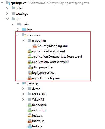Click the WEB-INF folder icon
Image resolution: width=105 pixels, height=129 pixels.
click(x=29, y=99)
